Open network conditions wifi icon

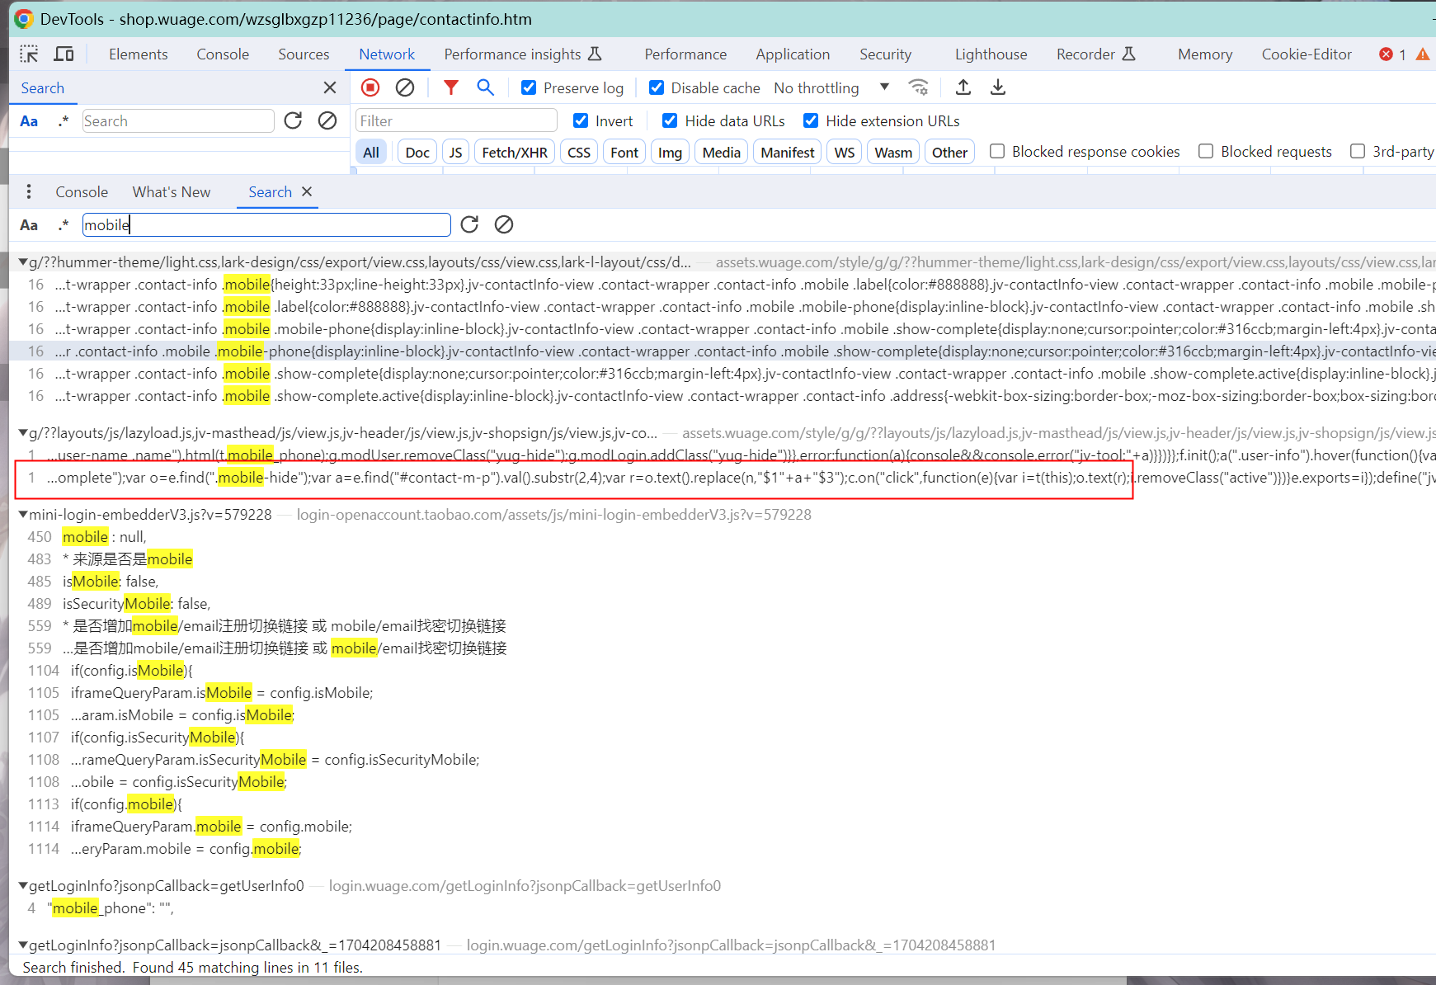coord(918,87)
